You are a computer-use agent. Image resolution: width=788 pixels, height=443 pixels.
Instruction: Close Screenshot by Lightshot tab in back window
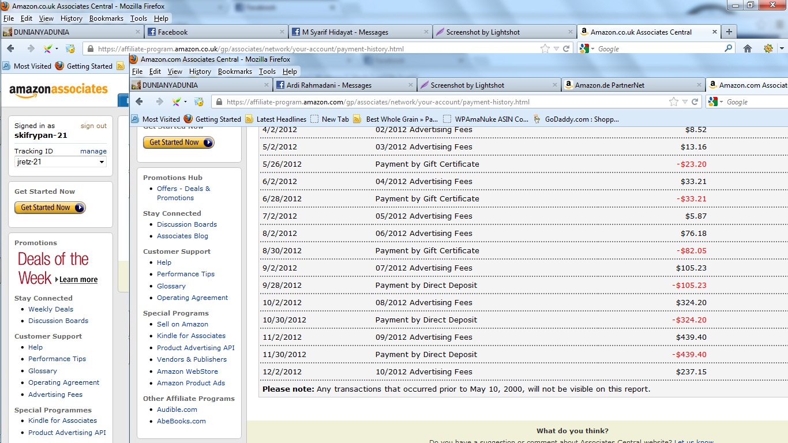[x=570, y=32]
